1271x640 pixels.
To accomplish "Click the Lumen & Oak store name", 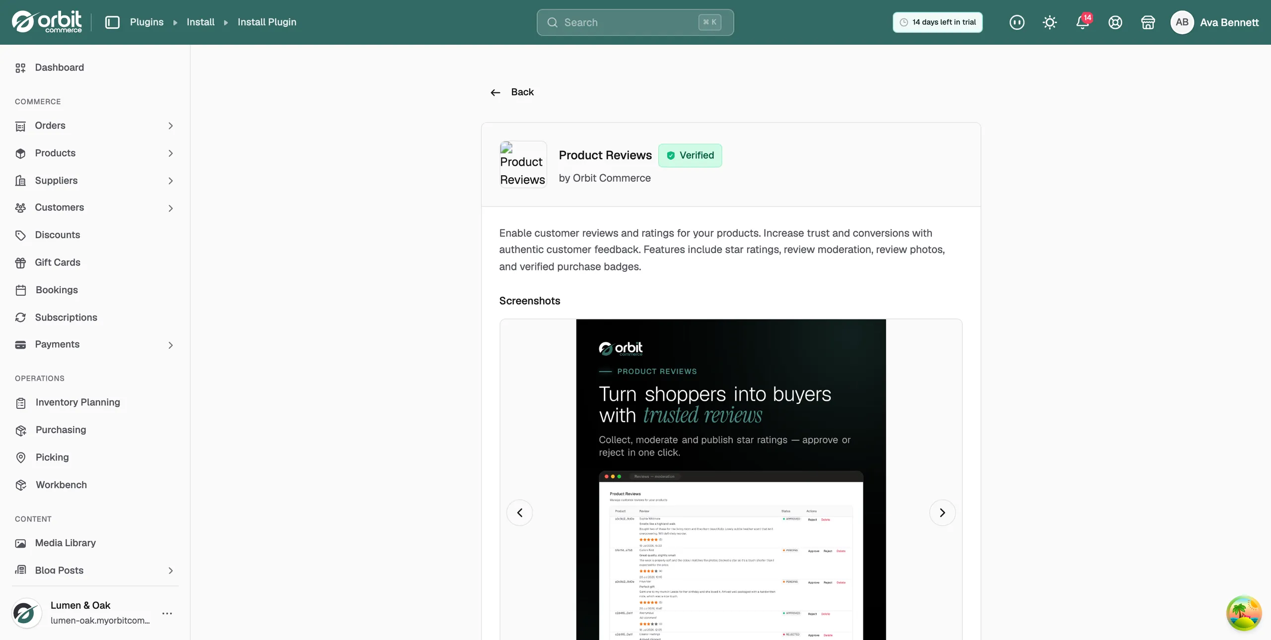I will pyautogui.click(x=80, y=605).
